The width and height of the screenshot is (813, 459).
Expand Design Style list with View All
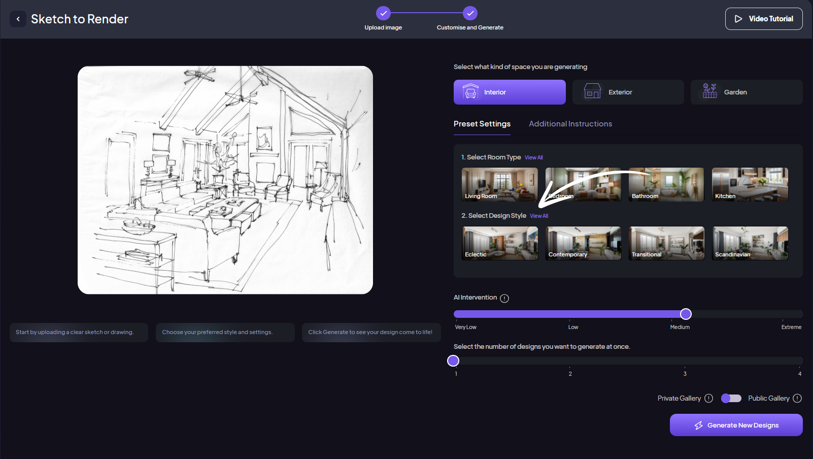(539, 216)
